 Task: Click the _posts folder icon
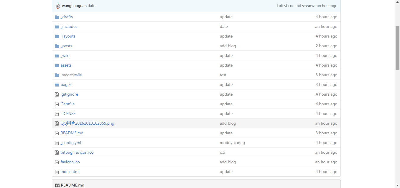click(57, 46)
